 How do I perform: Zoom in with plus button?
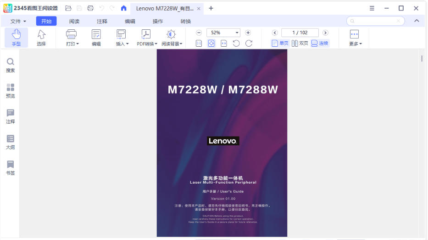coord(248,33)
